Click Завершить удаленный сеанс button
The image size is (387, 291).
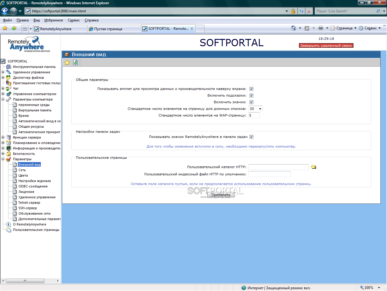[x=326, y=46]
